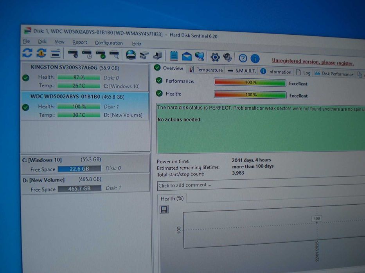
Task: Click the blue Refresh arrows toolbar icon
Action: [x=27, y=53]
